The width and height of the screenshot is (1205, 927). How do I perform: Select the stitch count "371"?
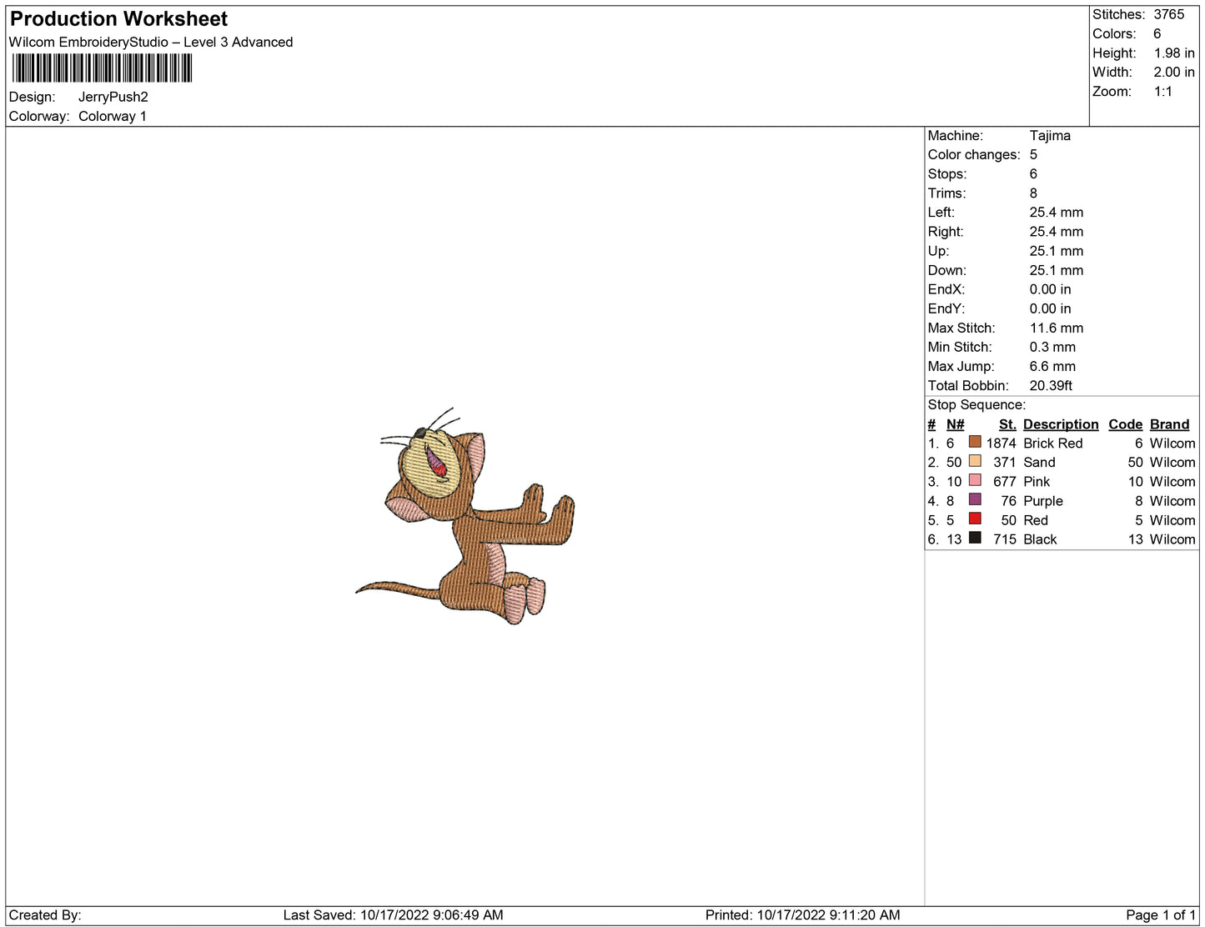[1005, 462]
